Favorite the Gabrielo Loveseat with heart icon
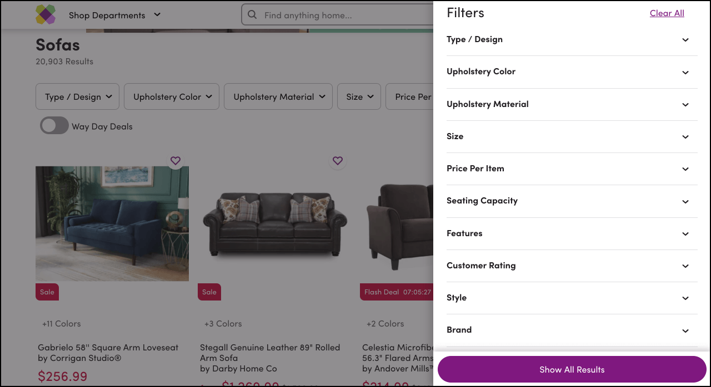Image resolution: width=711 pixels, height=387 pixels. [176, 161]
